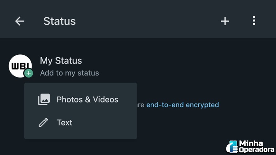Open the three-dot more options menu
276x155 pixels.
click(254, 21)
